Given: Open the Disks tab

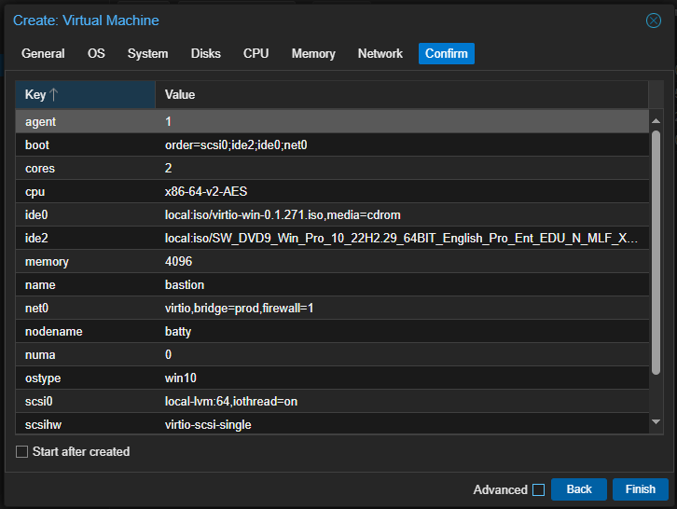Looking at the screenshot, I should tap(205, 54).
